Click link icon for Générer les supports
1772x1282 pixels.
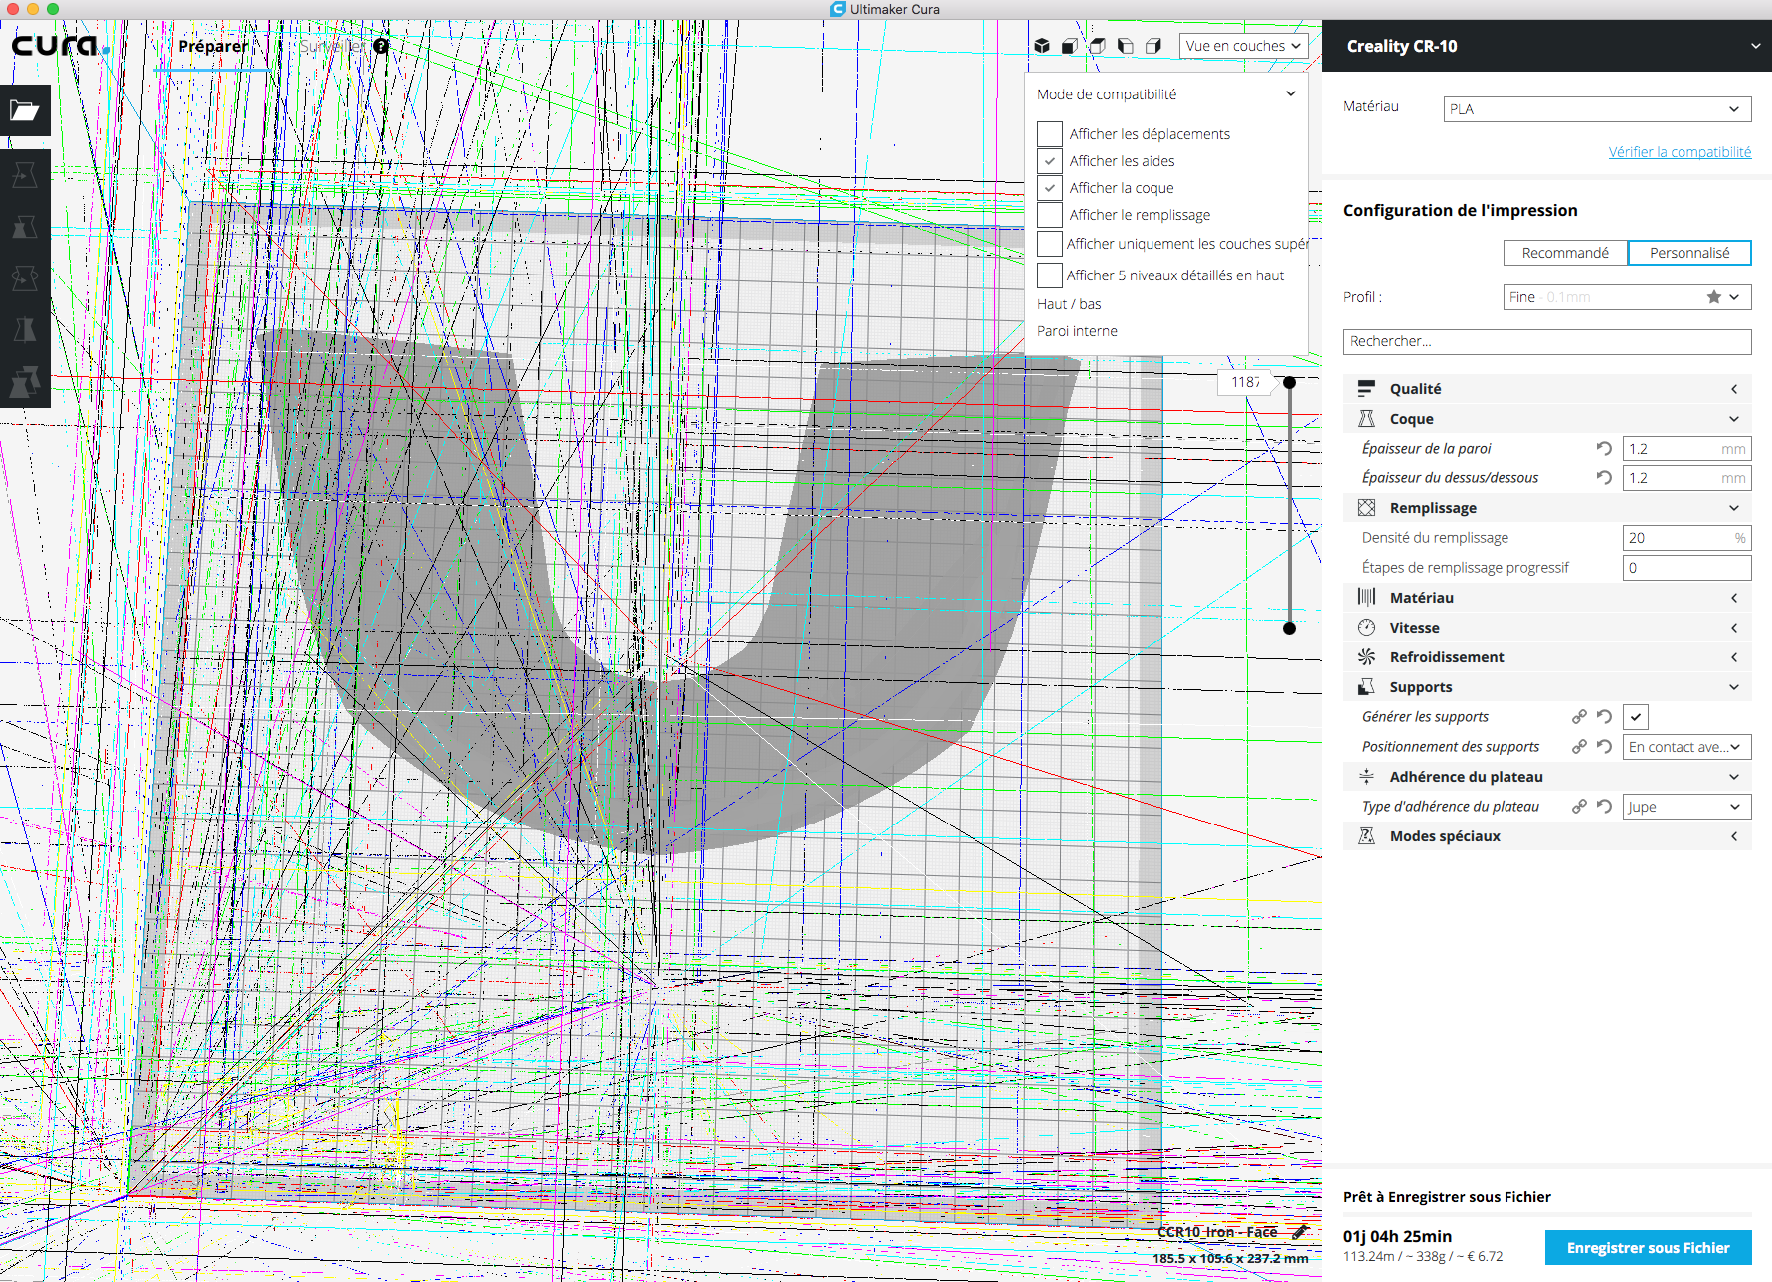(x=1579, y=717)
